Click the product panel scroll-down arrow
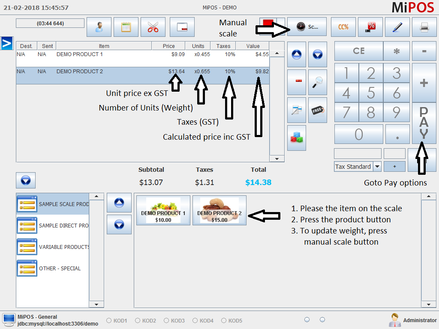Viewport: 439px width, 329px height. click(x=429, y=305)
